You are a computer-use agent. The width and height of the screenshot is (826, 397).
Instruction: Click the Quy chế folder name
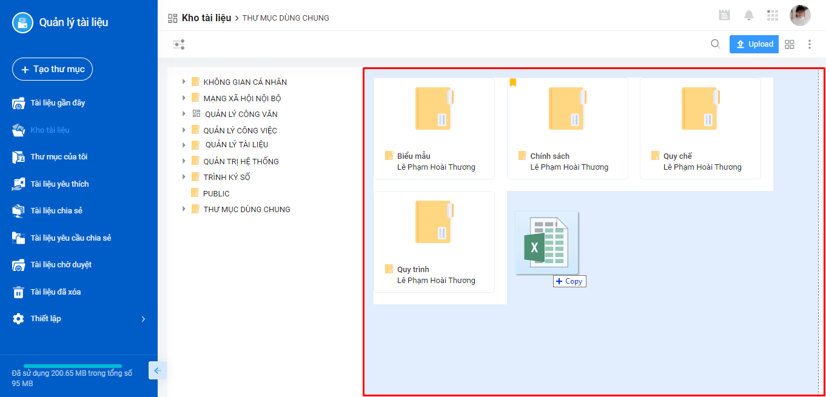click(677, 156)
